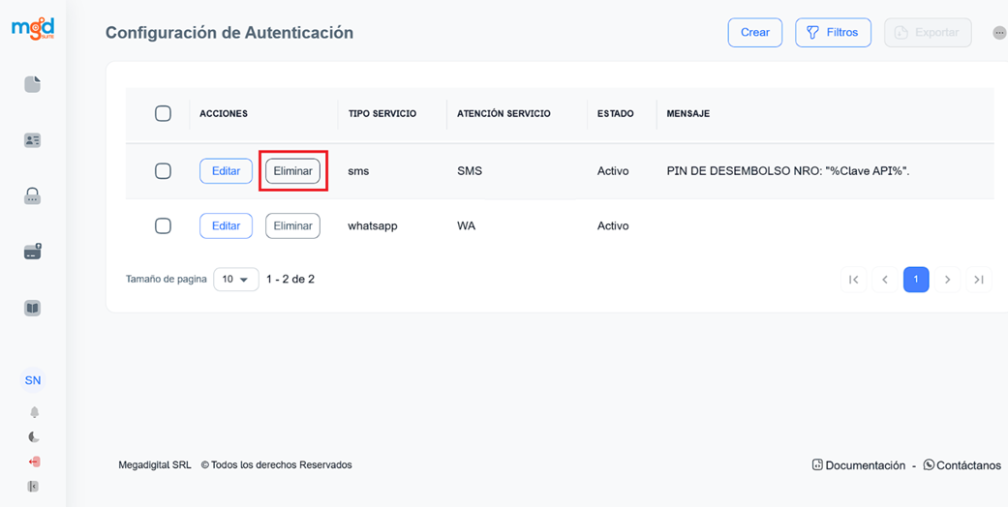Click the SN user avatar menu
This screenshot has width=1008, height=507.
(33, 380)
